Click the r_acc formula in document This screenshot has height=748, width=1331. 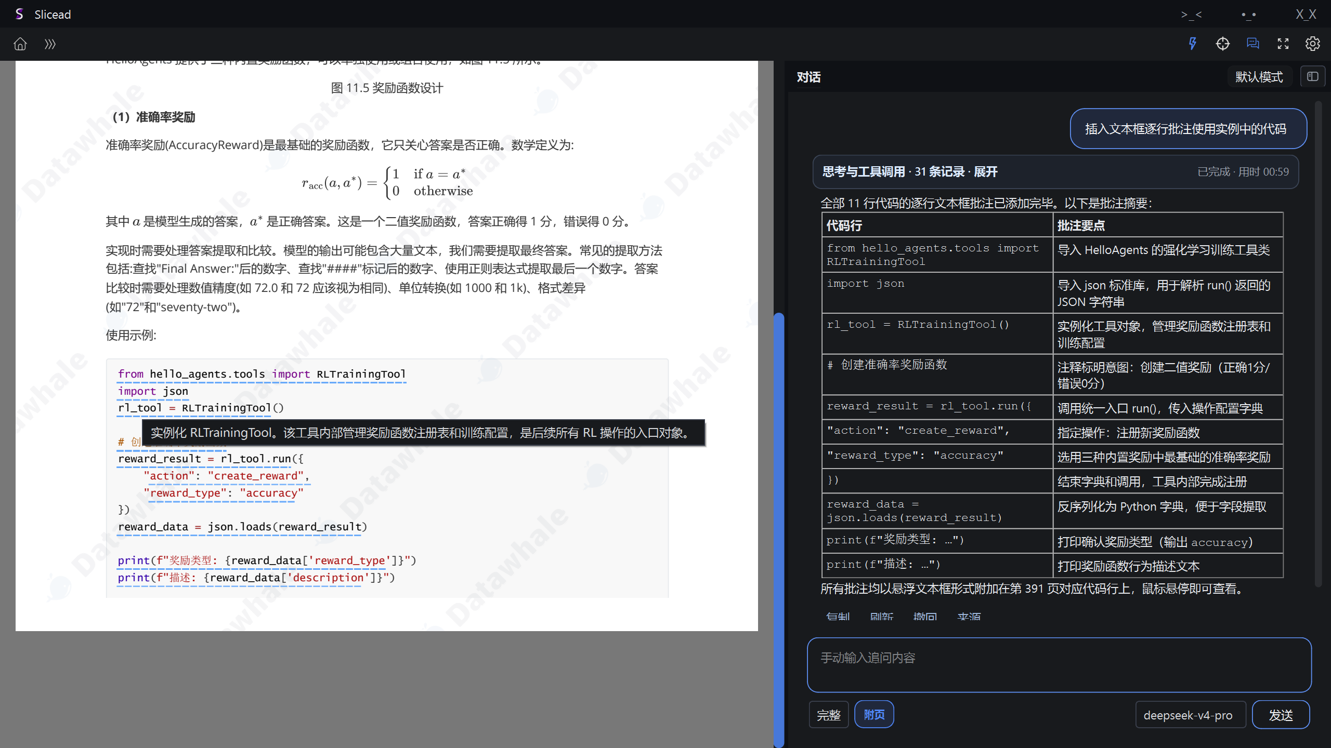click(x=387, y=182)
